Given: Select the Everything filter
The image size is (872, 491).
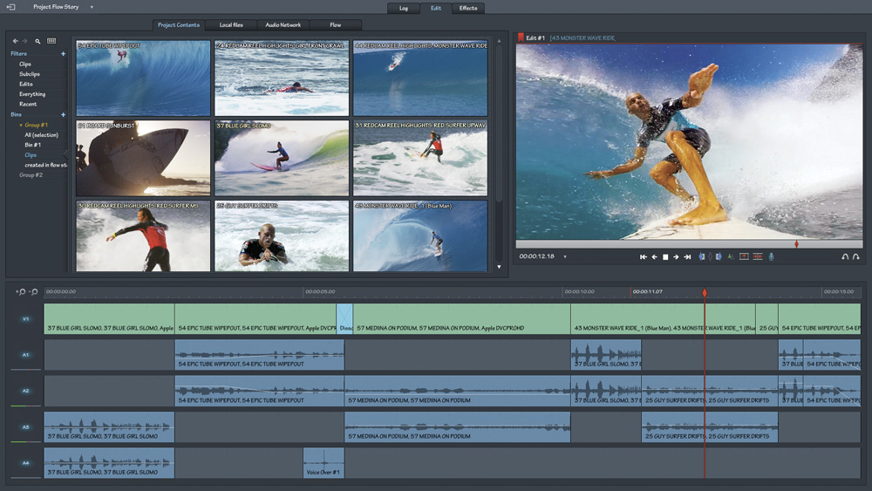Looking at the screenshot, I should click(32, 94).
